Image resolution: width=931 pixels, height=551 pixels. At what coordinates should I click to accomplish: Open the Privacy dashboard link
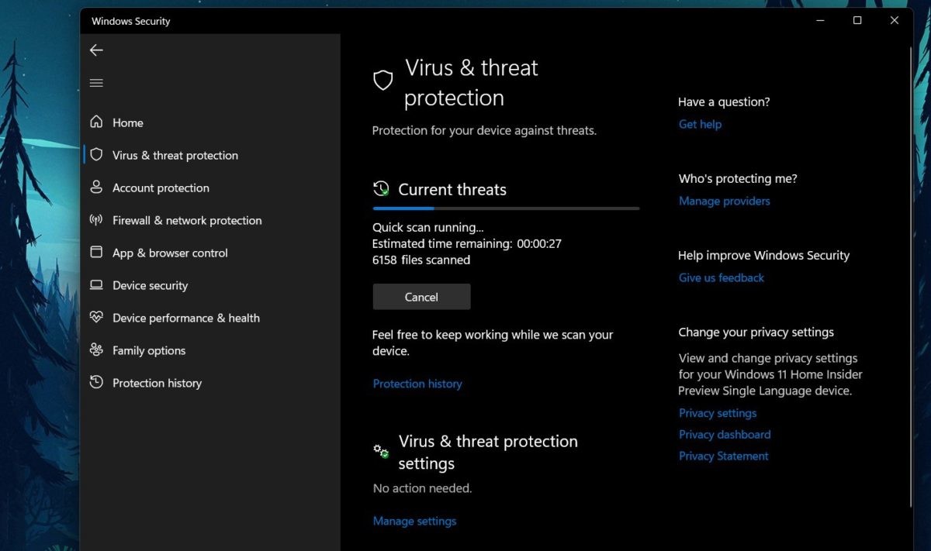[725, 435]
